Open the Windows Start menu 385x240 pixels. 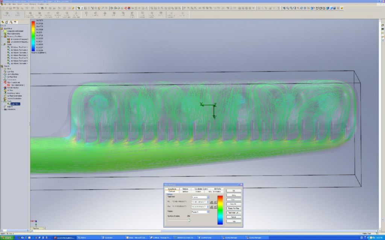[6, 238]
